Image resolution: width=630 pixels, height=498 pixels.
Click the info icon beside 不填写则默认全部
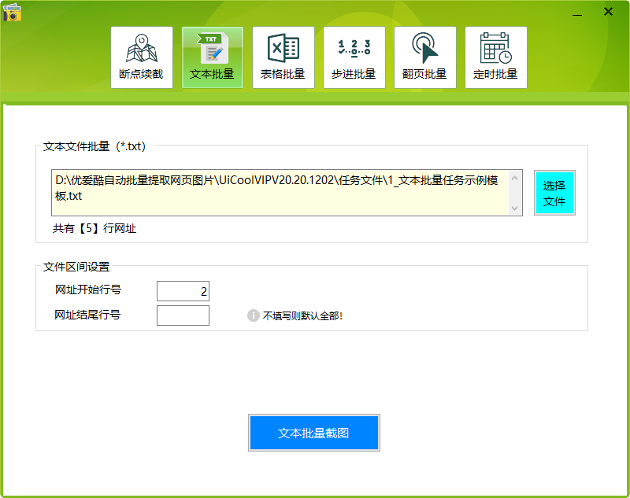click(253, 315)
